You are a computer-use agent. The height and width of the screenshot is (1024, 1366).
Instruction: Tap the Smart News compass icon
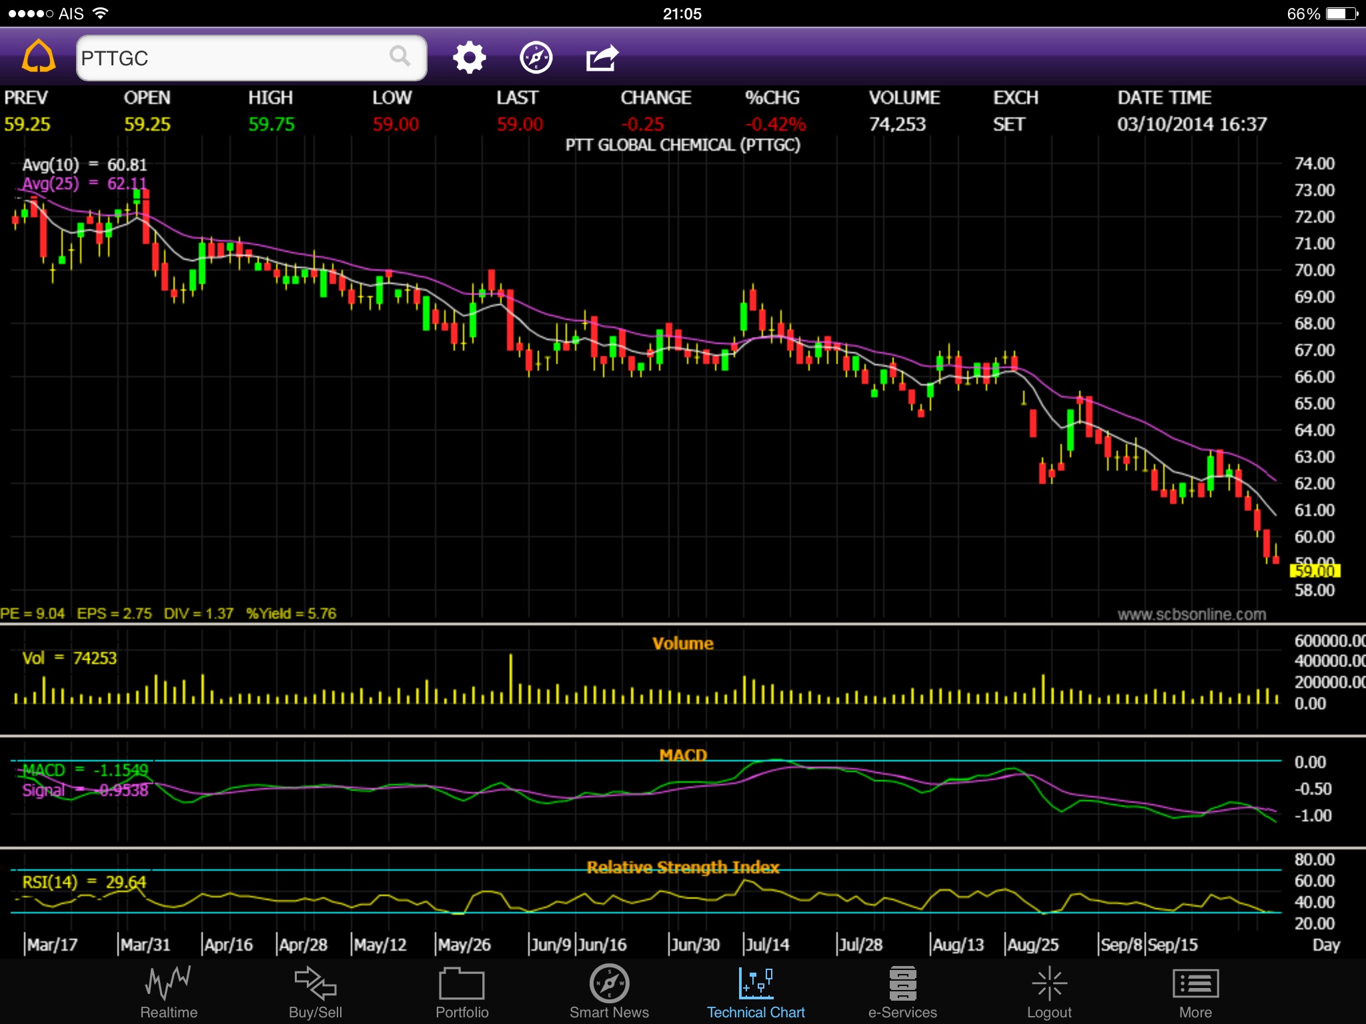[x=609, y=983]
